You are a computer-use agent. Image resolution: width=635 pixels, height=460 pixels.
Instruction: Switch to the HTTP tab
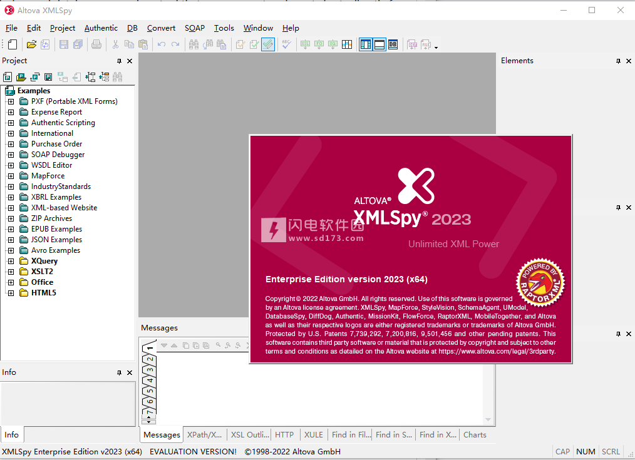coord(284,434)
